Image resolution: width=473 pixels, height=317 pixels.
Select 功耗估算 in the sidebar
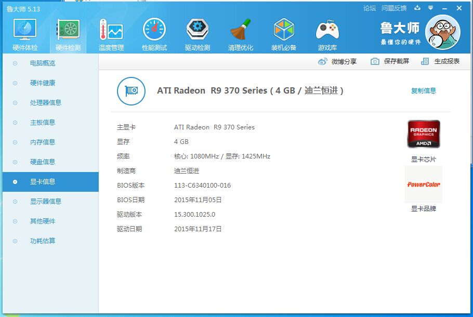click(x=50, y=241)
